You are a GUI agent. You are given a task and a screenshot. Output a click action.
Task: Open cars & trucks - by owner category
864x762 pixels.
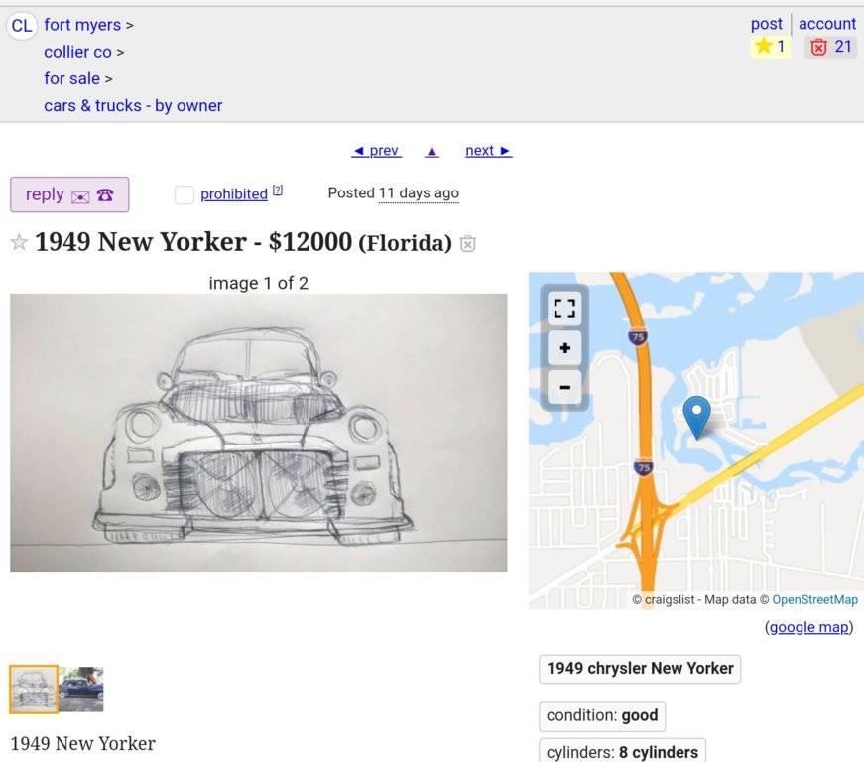point(133,105)
